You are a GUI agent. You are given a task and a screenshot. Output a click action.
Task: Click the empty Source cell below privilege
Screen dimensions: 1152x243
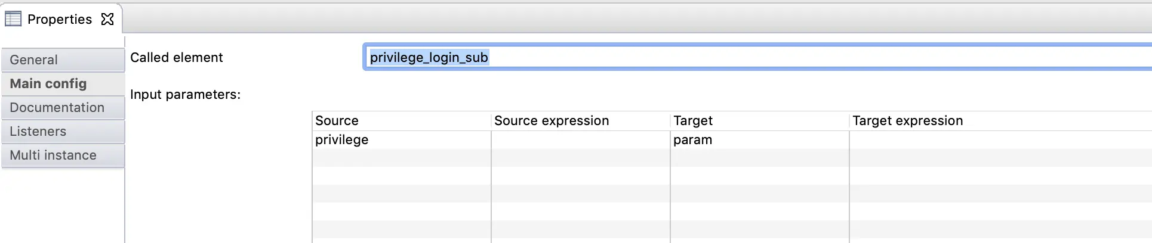pos(401,158)
